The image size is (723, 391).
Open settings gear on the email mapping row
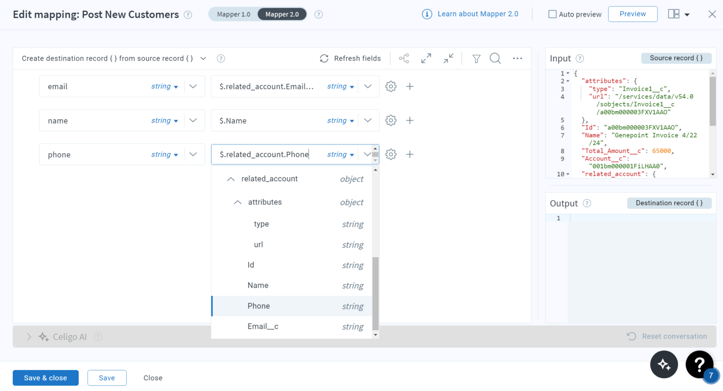[x=391, y=86]
